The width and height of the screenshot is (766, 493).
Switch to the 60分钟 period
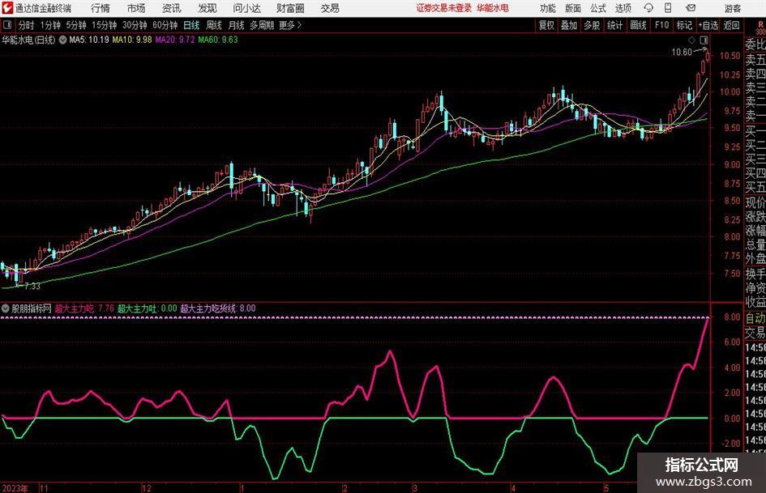tap(165, 25)
